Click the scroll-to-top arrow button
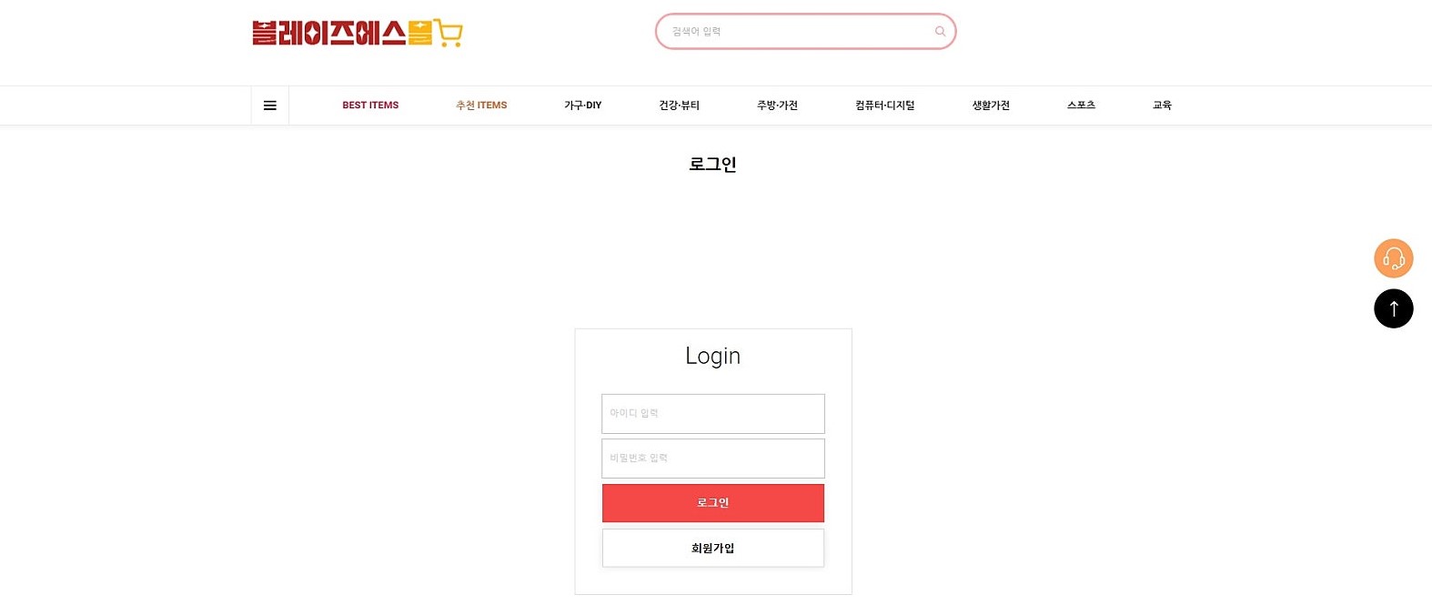Viewport: 1432px width, 615px height. [1393, 308]
